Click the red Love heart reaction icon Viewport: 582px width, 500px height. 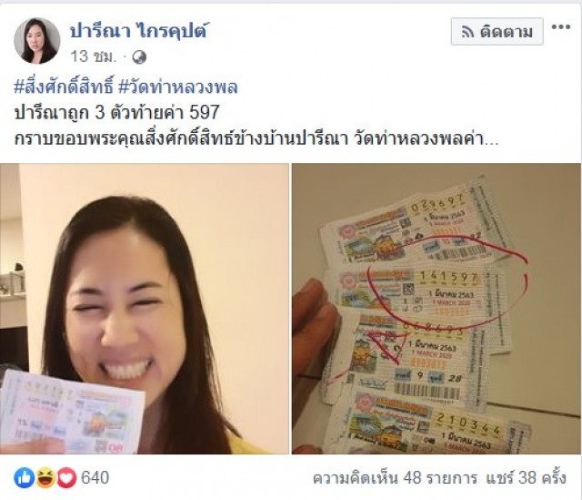66,478
